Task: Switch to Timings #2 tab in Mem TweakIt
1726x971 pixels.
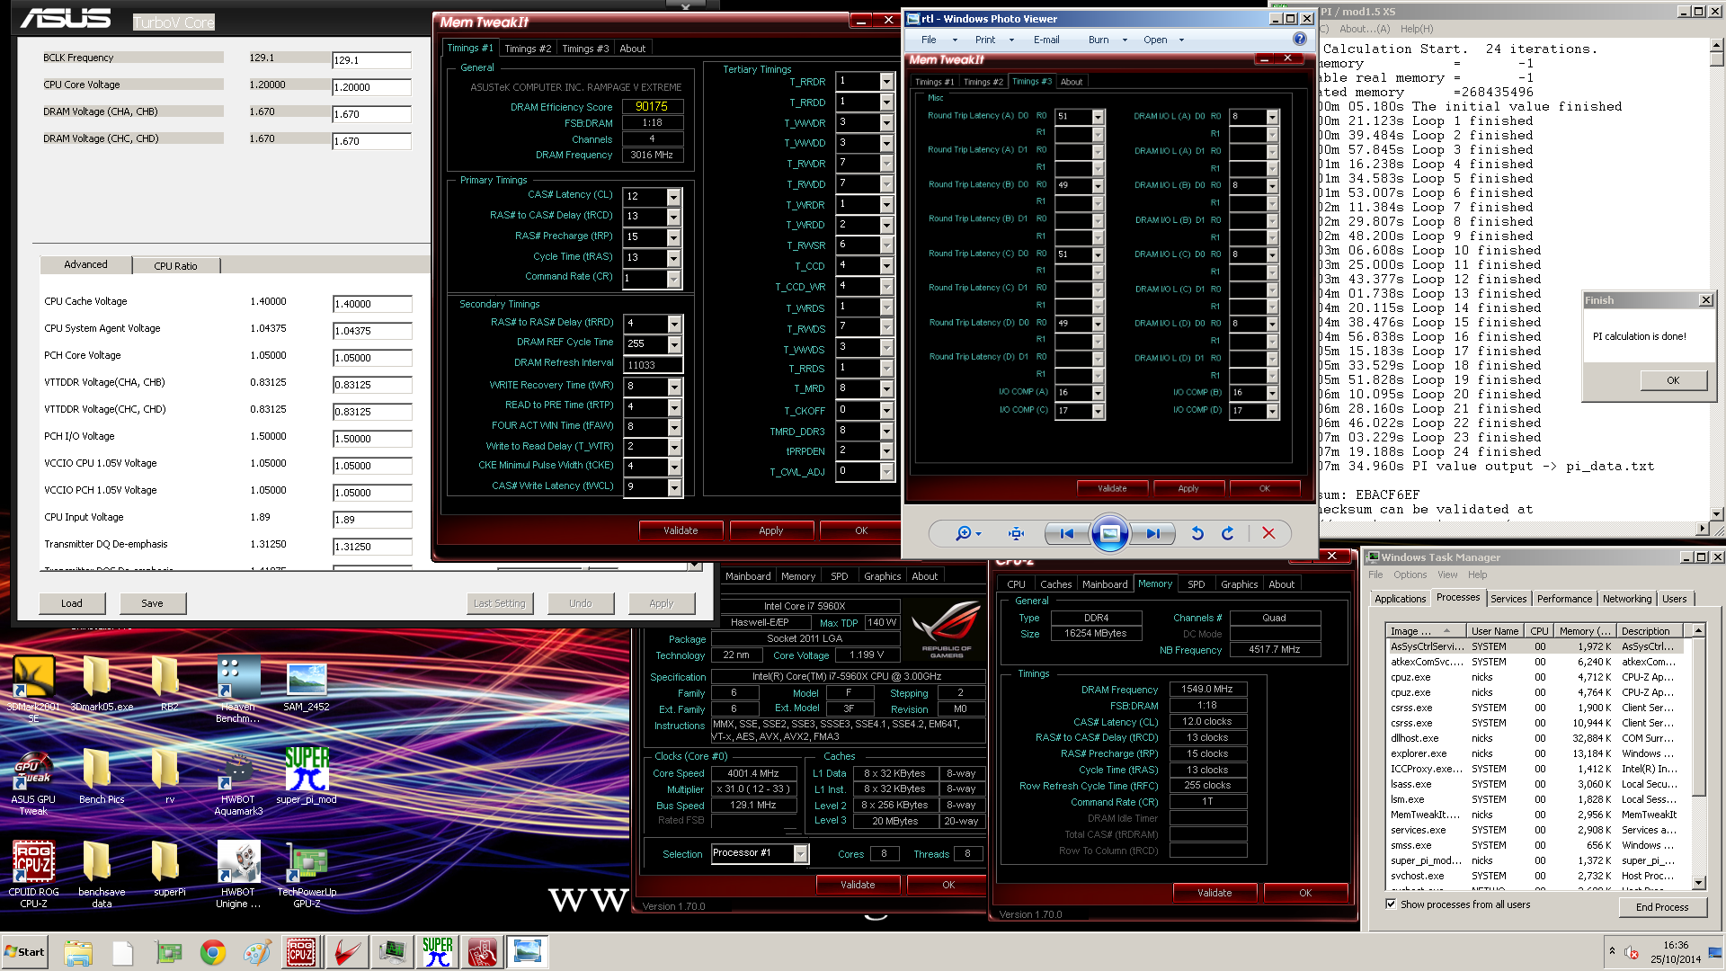Action: click(x=528, y=49)
